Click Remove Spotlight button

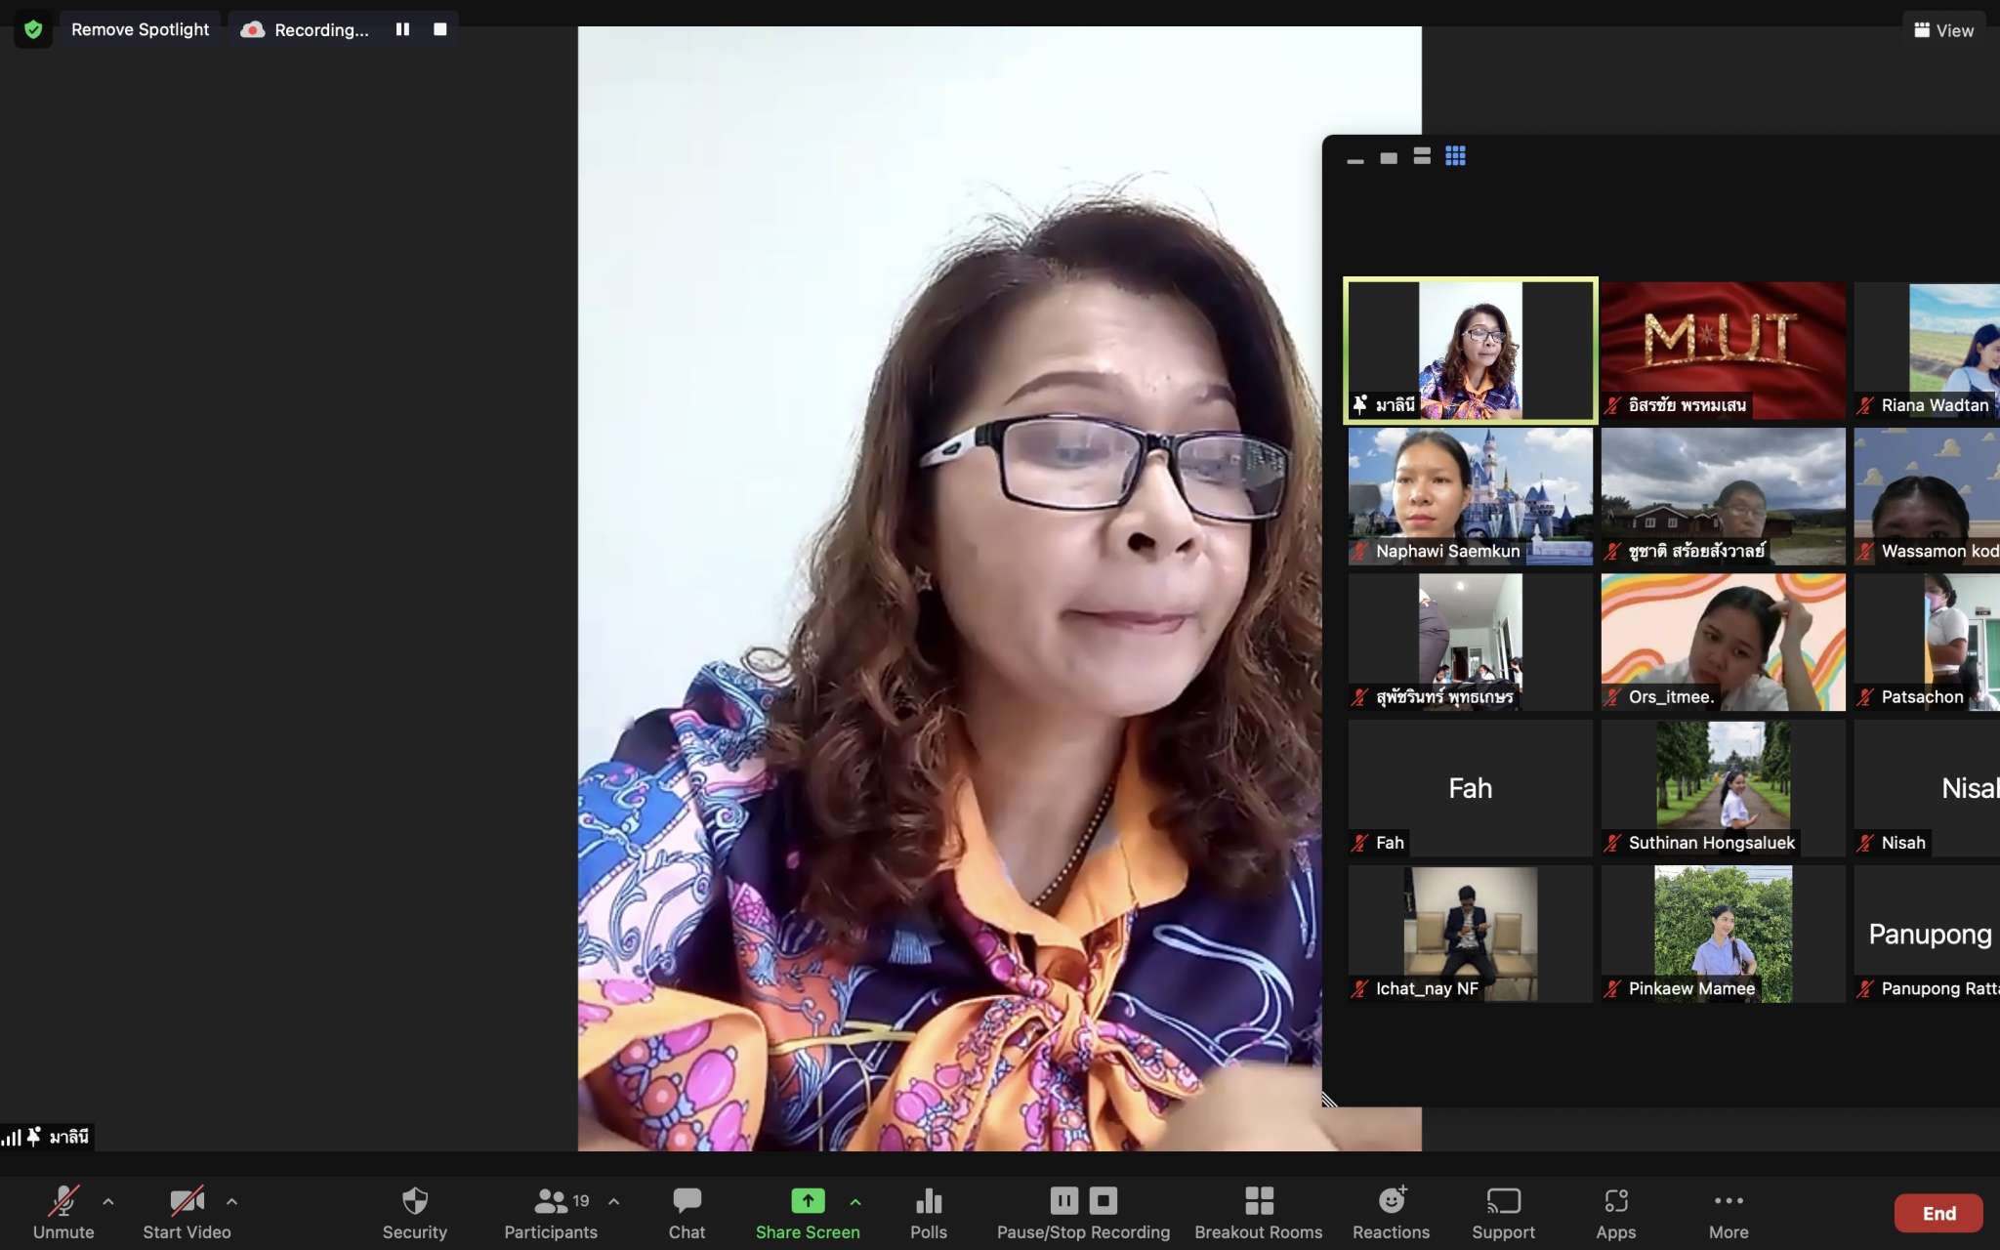pyautogui.click(x=140, y=29)
